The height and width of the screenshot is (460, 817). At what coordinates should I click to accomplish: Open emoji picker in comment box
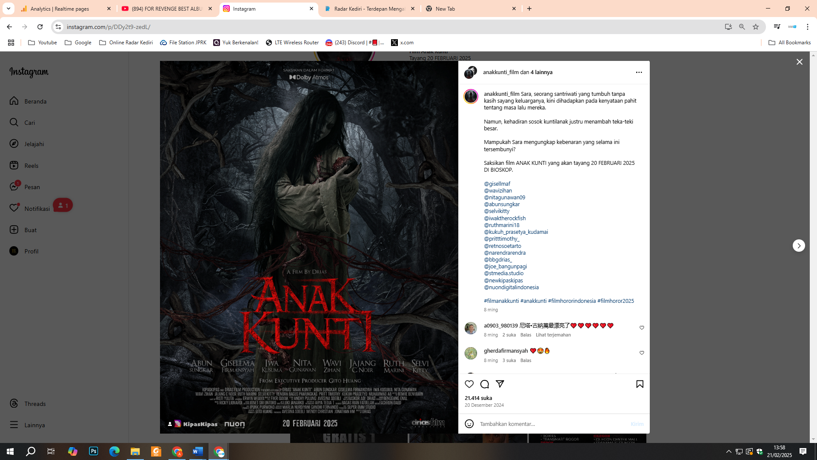(469, 424)
